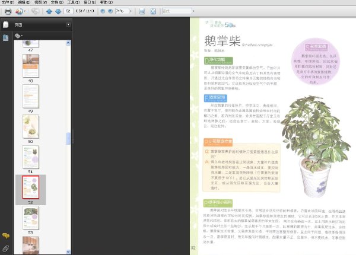The width and height of the screenshot is (356, 255).
Task: Select page 51 thumbnail
Action: (x=31, y=157)
